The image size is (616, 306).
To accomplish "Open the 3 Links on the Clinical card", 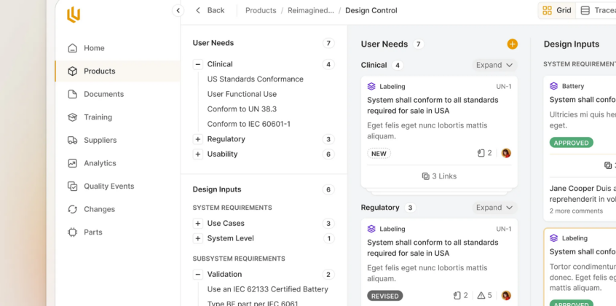I will pyautogui.click(x=439, y=176).
